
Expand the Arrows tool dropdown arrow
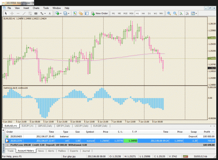(45, 14)
